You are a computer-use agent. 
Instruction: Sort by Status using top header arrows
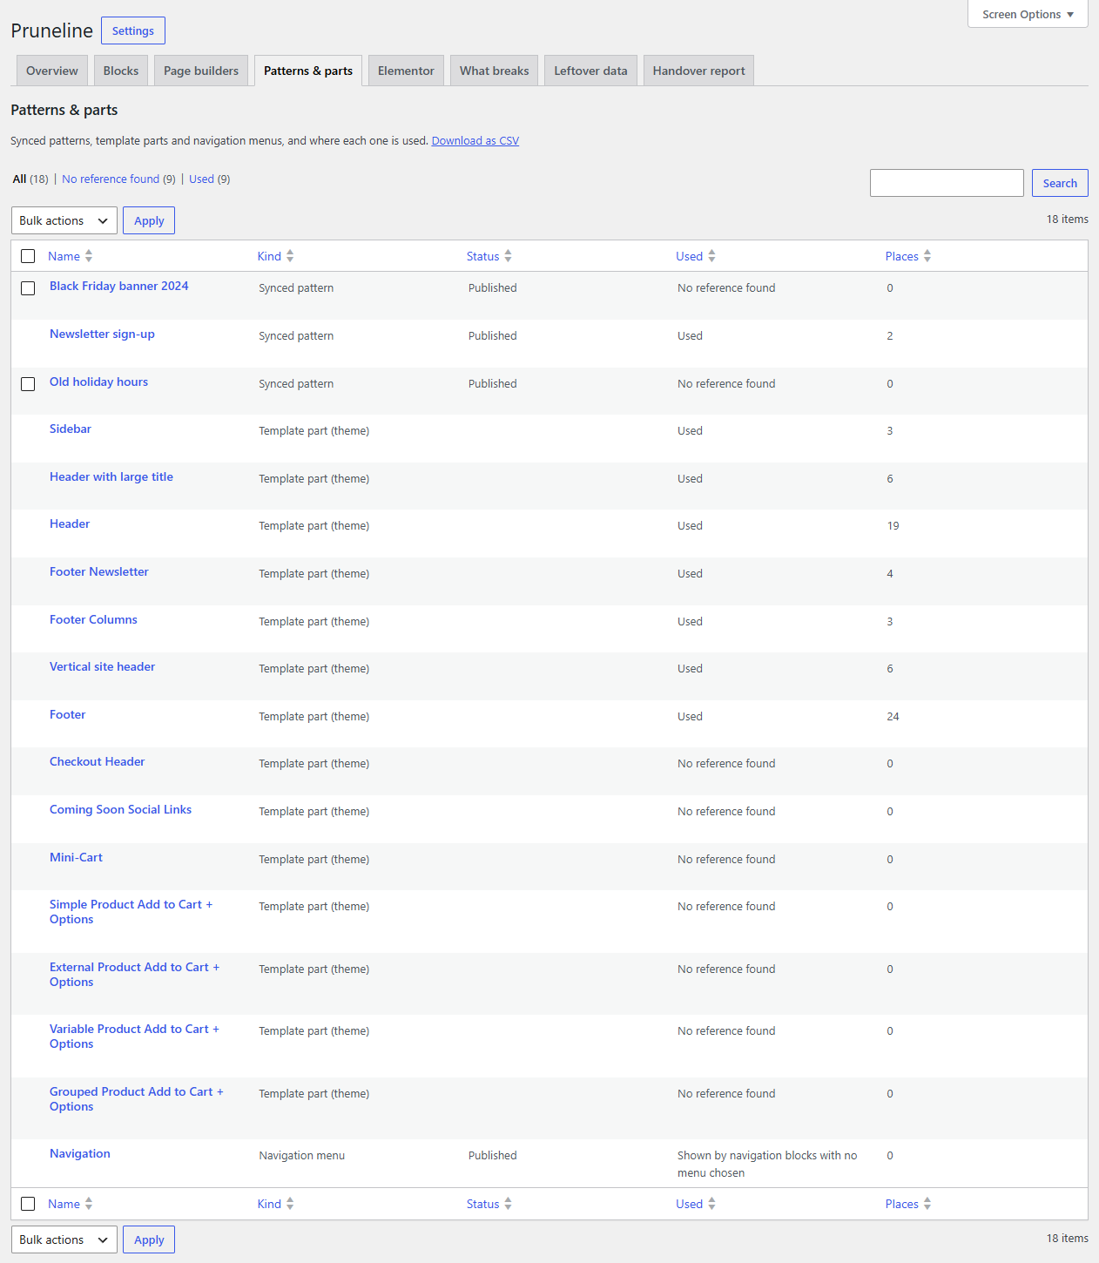pos(508,256)
